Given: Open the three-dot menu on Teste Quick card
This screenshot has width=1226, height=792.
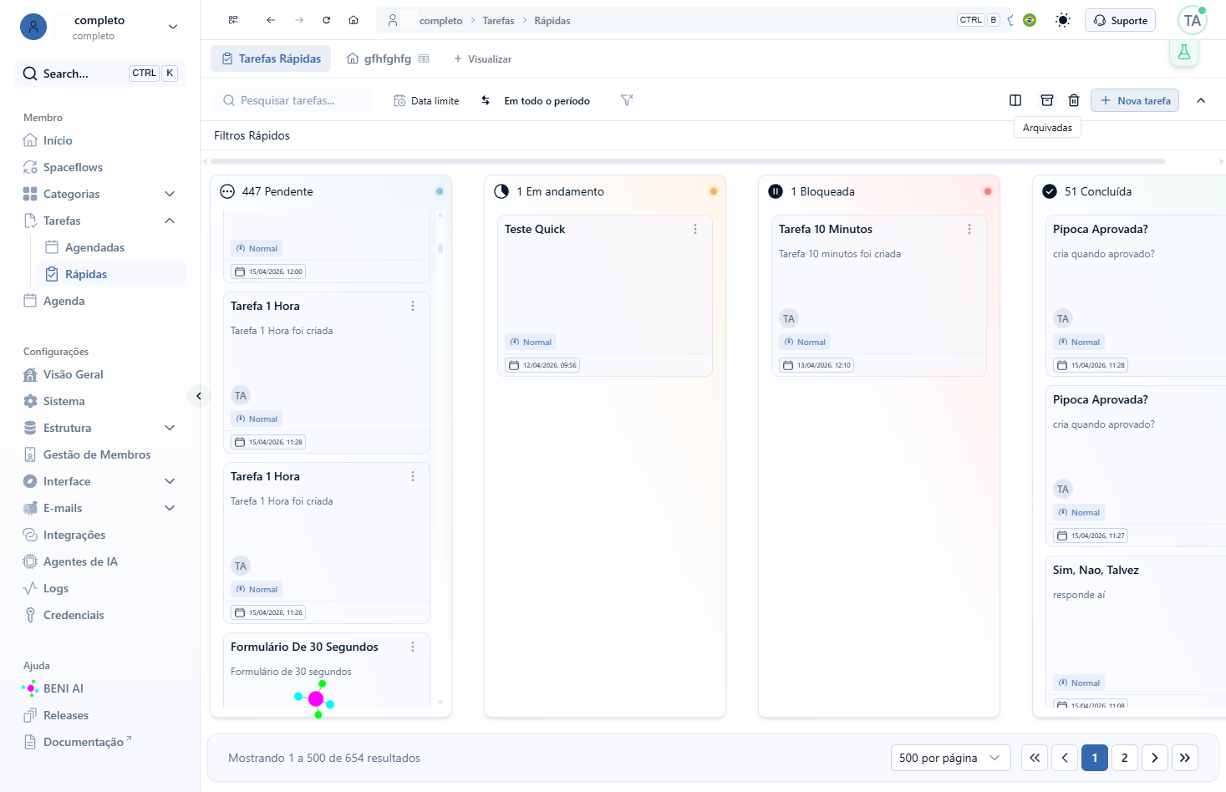Looking at the screenshot, I should tap(695, 229).
